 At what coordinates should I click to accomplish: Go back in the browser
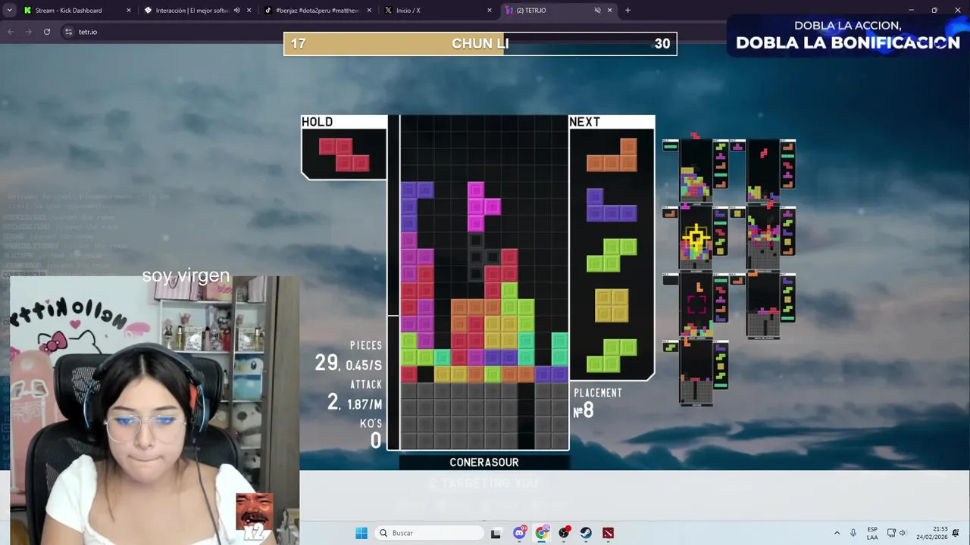tap(11, 32)
